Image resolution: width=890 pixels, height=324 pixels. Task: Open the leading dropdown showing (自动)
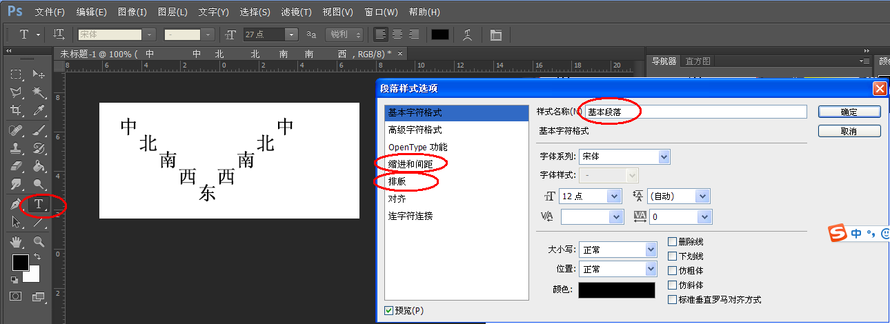703,196
